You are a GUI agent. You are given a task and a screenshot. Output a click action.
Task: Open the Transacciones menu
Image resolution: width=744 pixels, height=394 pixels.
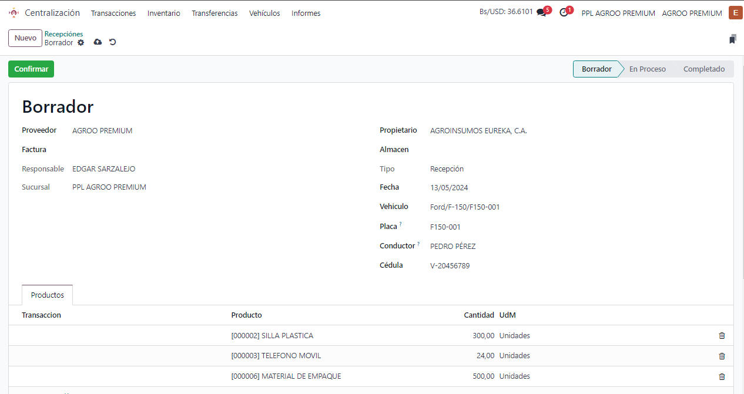point(113,13)
